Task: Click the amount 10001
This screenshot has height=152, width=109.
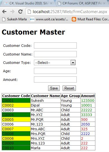Action: (86, 105)
